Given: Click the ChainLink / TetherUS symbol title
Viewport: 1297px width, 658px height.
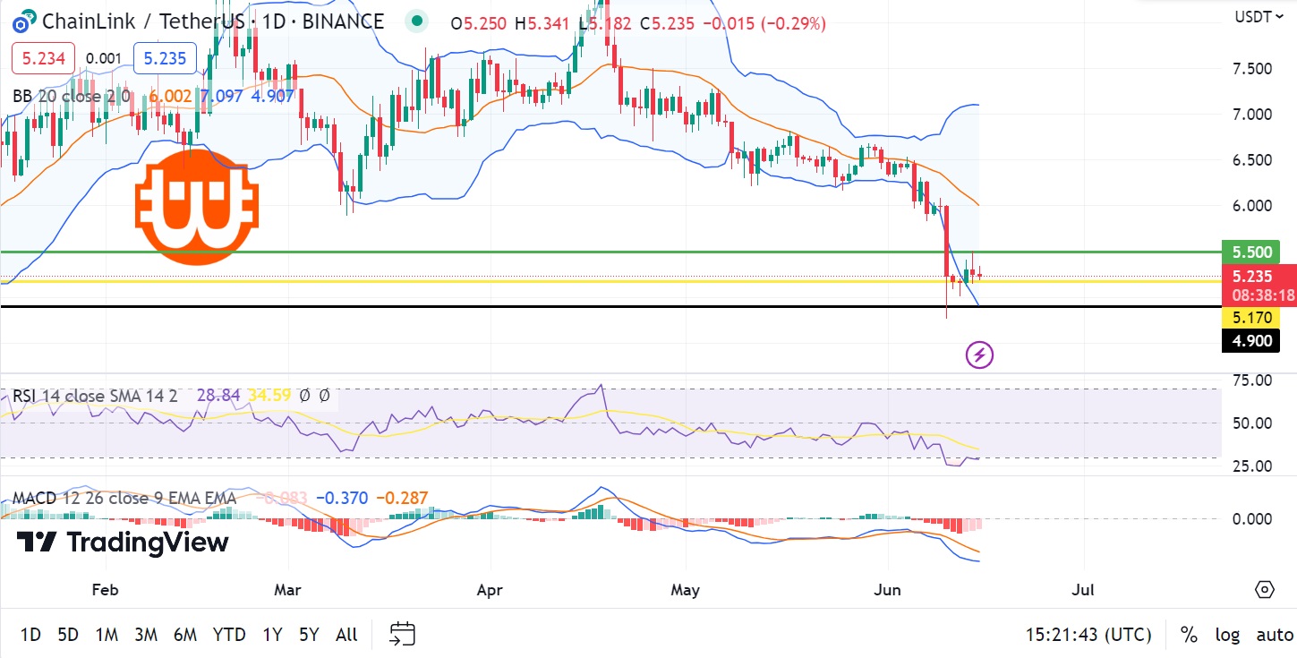Looking at the screenshot, I should (214, 21).
